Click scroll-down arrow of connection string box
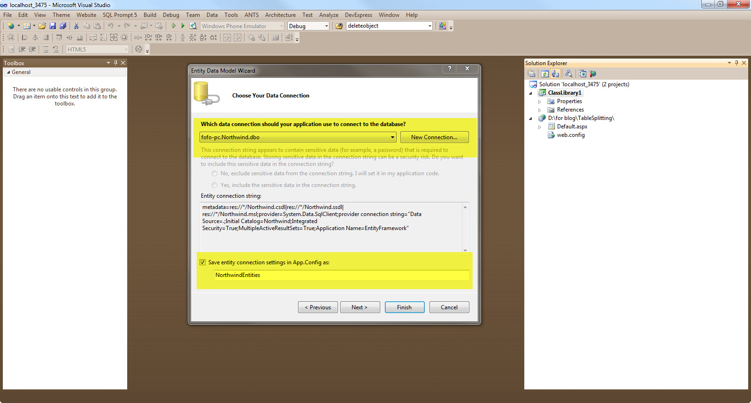The image size is (751, 403). tap(465, 250)
